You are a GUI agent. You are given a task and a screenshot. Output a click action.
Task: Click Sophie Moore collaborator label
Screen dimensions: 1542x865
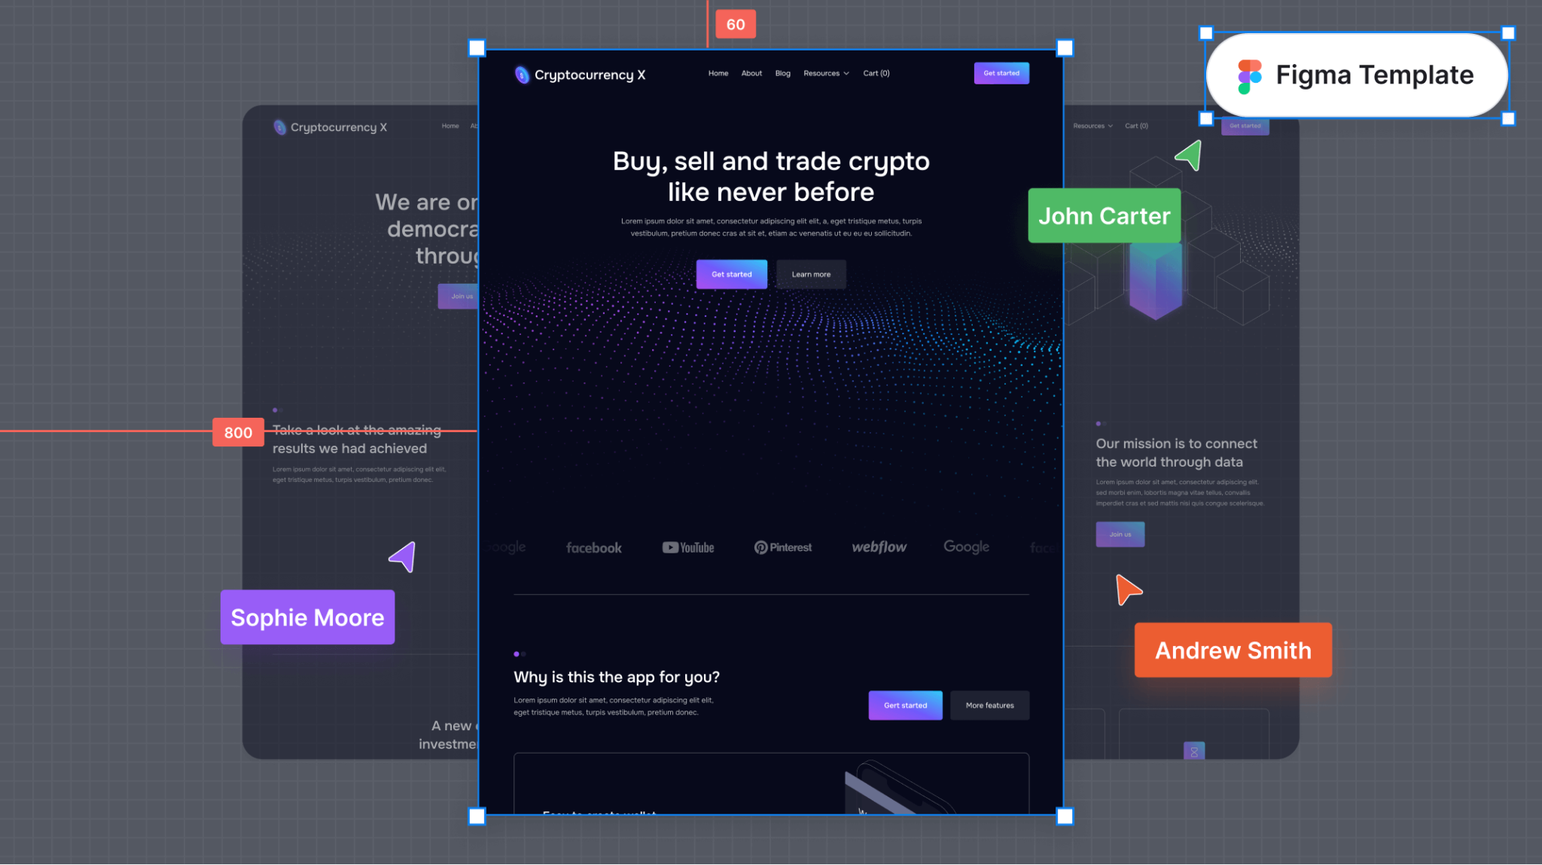pos(307,617)
